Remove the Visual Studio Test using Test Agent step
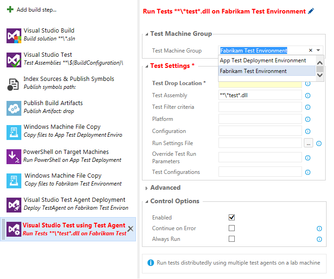334x279 pixels. [130, 229]
